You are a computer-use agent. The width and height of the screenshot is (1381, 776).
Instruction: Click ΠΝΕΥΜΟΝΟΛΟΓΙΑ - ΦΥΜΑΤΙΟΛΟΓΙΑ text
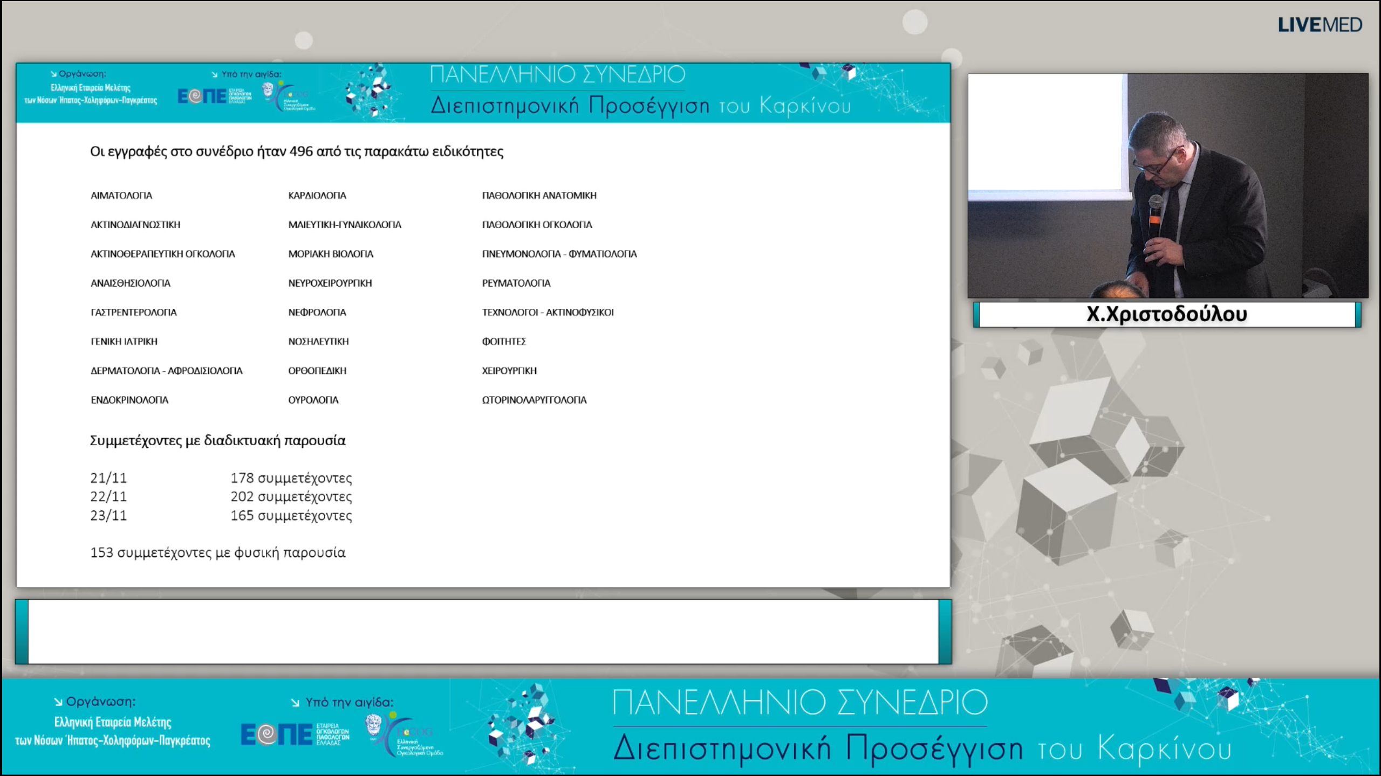pos(559,254)
